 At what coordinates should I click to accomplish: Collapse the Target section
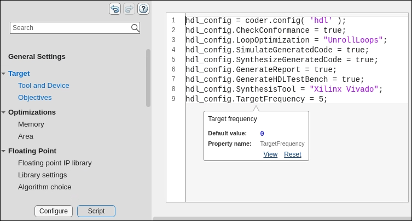[x=3, y=73]
